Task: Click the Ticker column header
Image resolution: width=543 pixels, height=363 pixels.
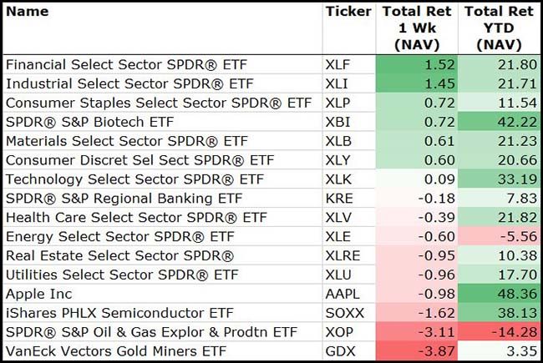Action: (x=346, y=13)
